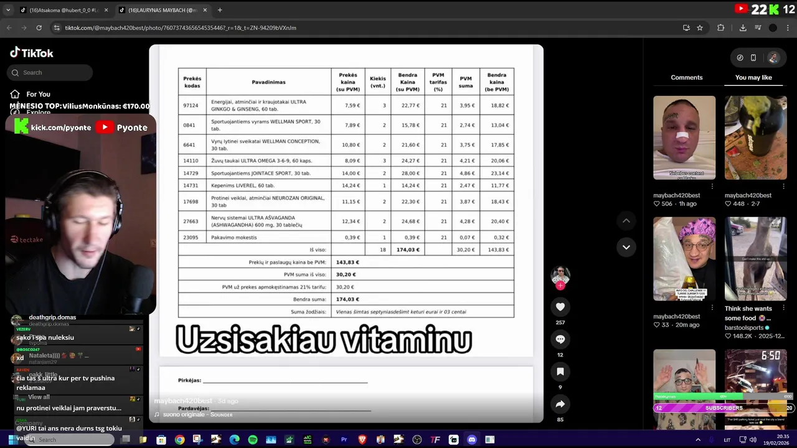The height and width of the screenshot is (448, 797).
Task: Open the browser three-dot menu
Action: (788, 27)
